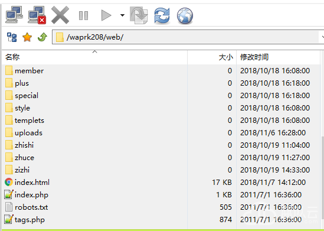Select the tags.php file
Viewport: 324px width, 231px height.
[x=161, y=220]
